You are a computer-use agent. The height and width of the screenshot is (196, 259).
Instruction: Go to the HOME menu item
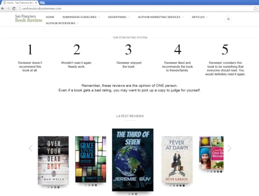click(x=50, y=17)
